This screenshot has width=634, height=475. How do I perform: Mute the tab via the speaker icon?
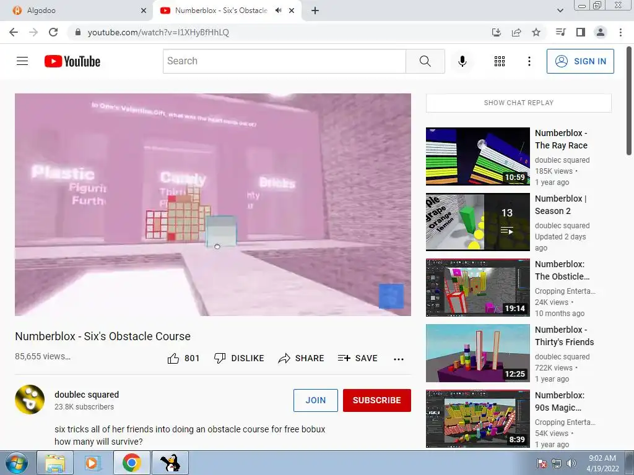(278, 11)
